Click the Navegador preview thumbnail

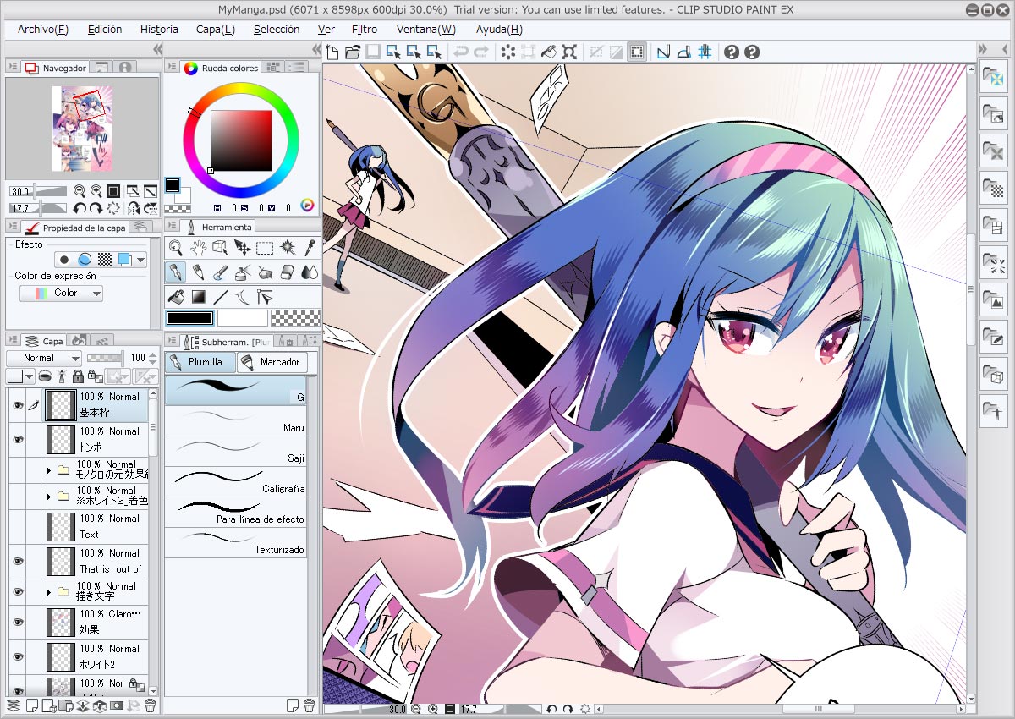pyautogui.click(x=82, y=127)
